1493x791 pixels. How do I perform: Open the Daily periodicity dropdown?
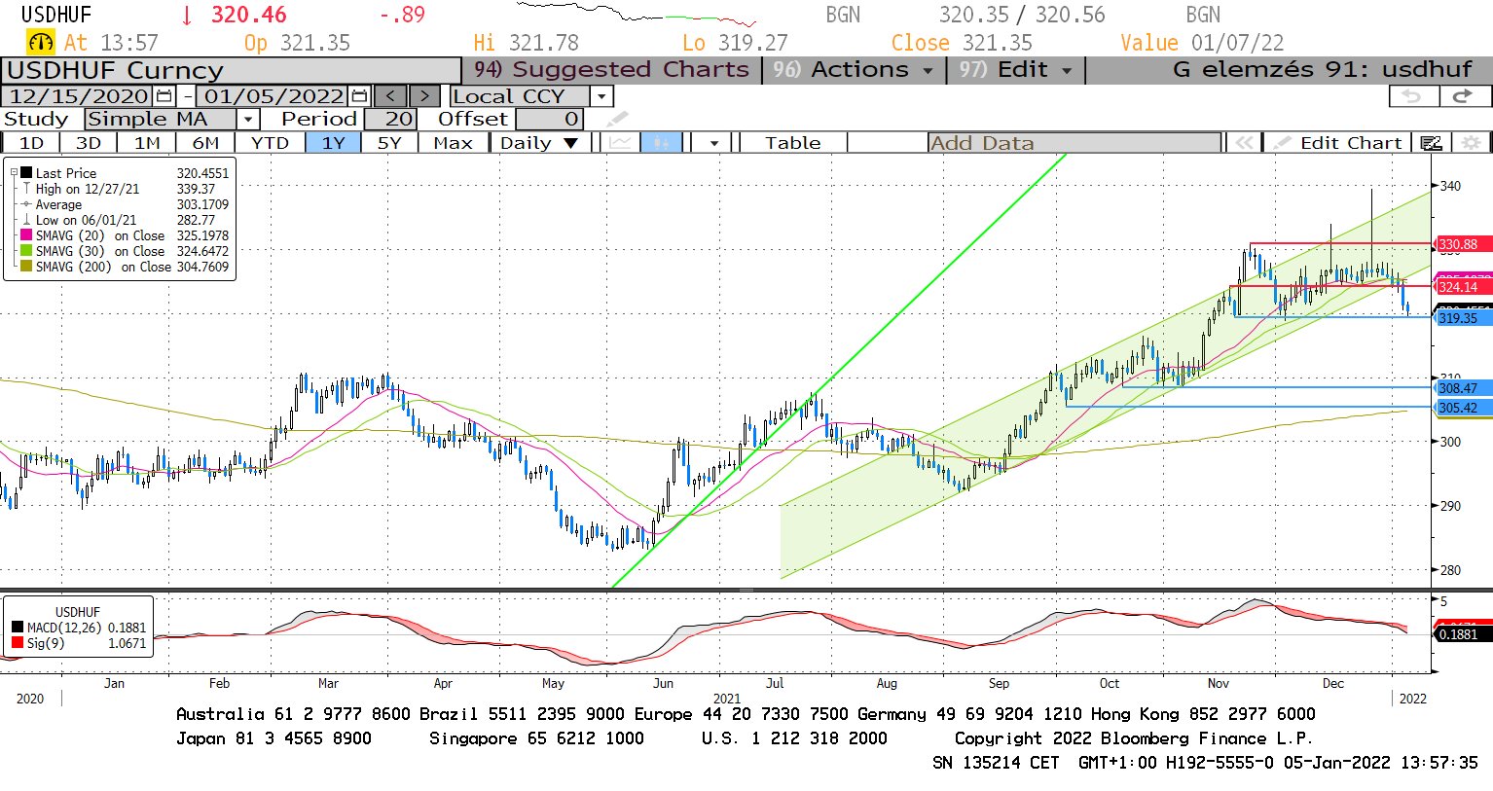point(538,143)
